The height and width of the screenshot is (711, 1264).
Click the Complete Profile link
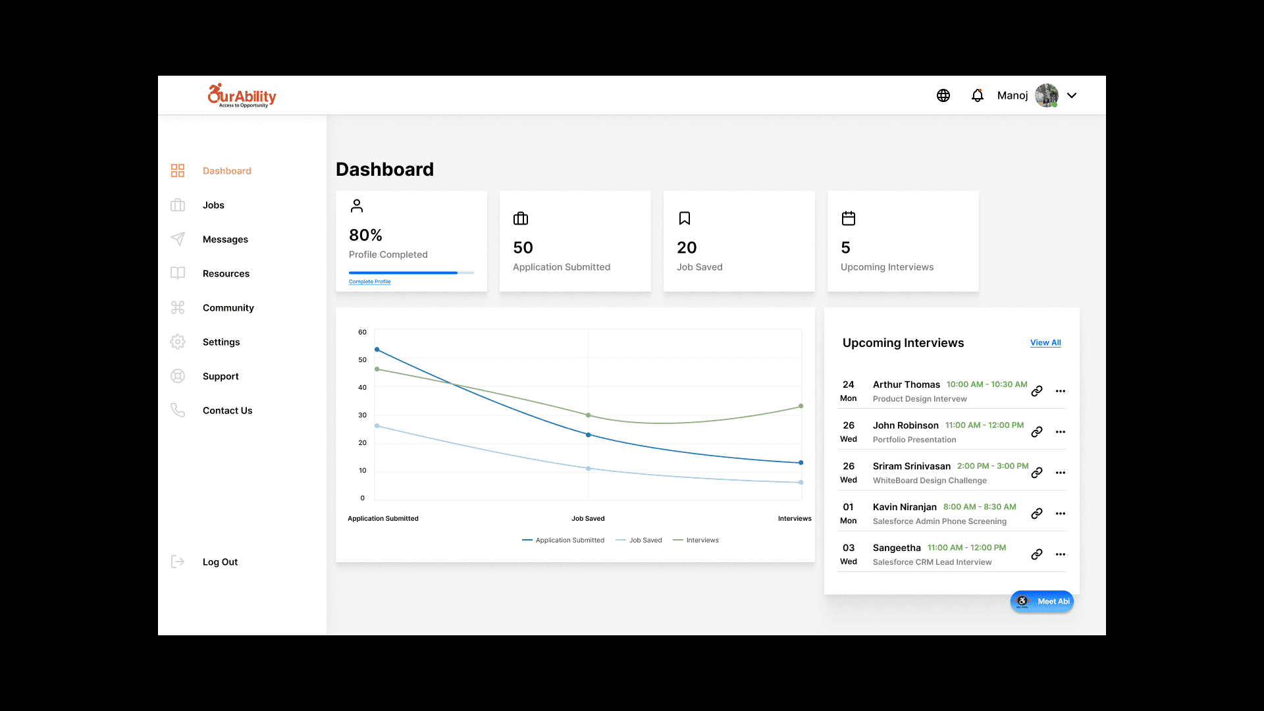coord(369,282)
